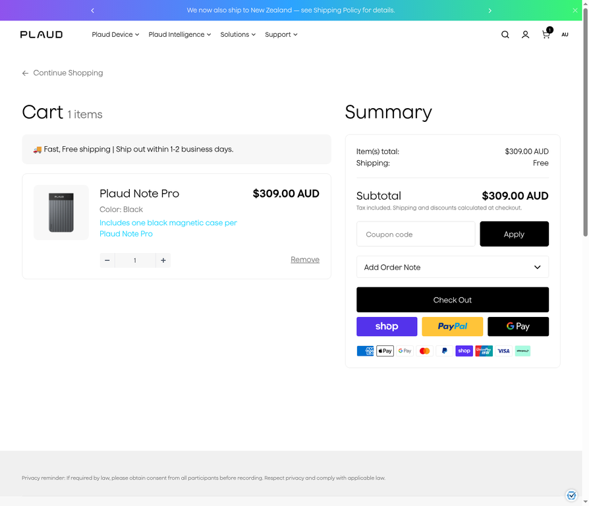Increase item quantity with the plus stepper
Image resolution: width=589 pixels, height=506 pixels.
pos(163,260)
